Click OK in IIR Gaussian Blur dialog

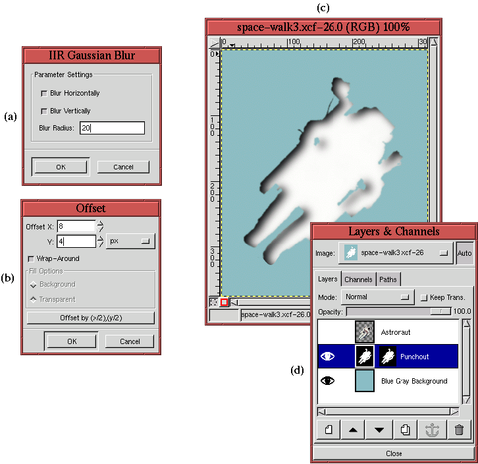tap(61, 167)
